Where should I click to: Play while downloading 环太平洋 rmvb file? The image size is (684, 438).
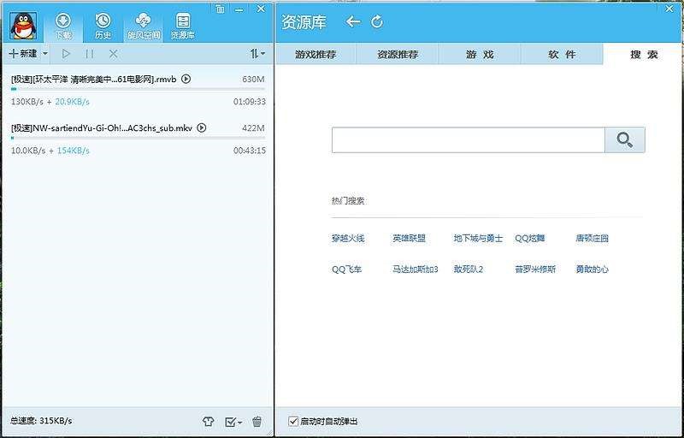pyautogui.click(x=186, y=79)
